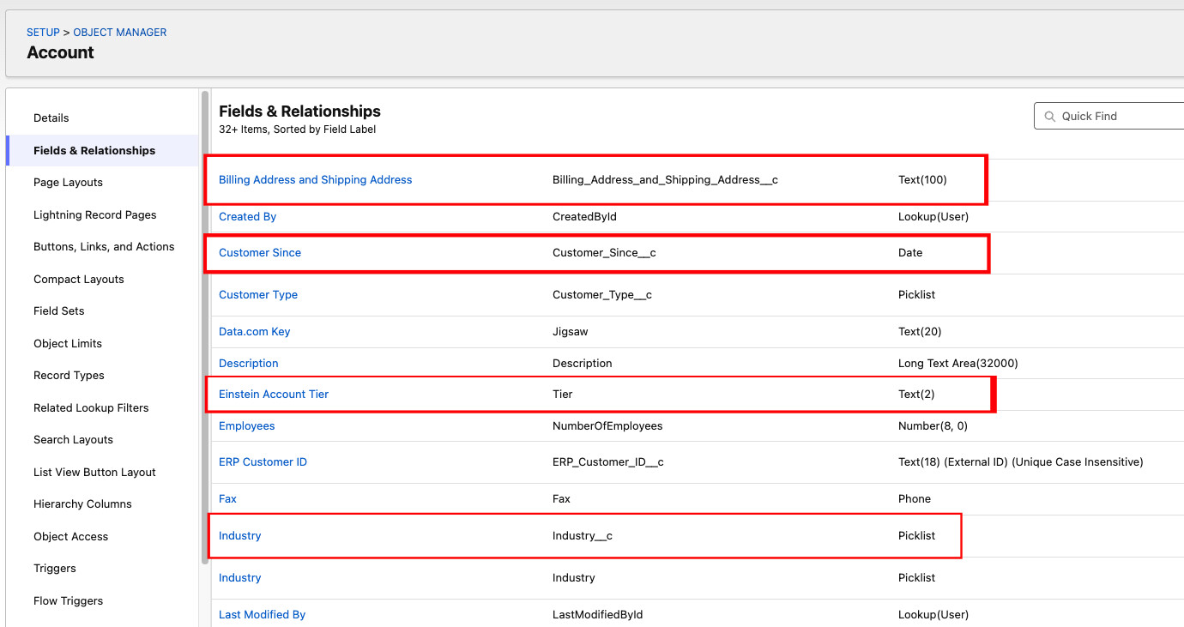Open the Last Modified By field
This screenshot has width=1184, height=627.
pyautogui.click(x=262, y=615)
